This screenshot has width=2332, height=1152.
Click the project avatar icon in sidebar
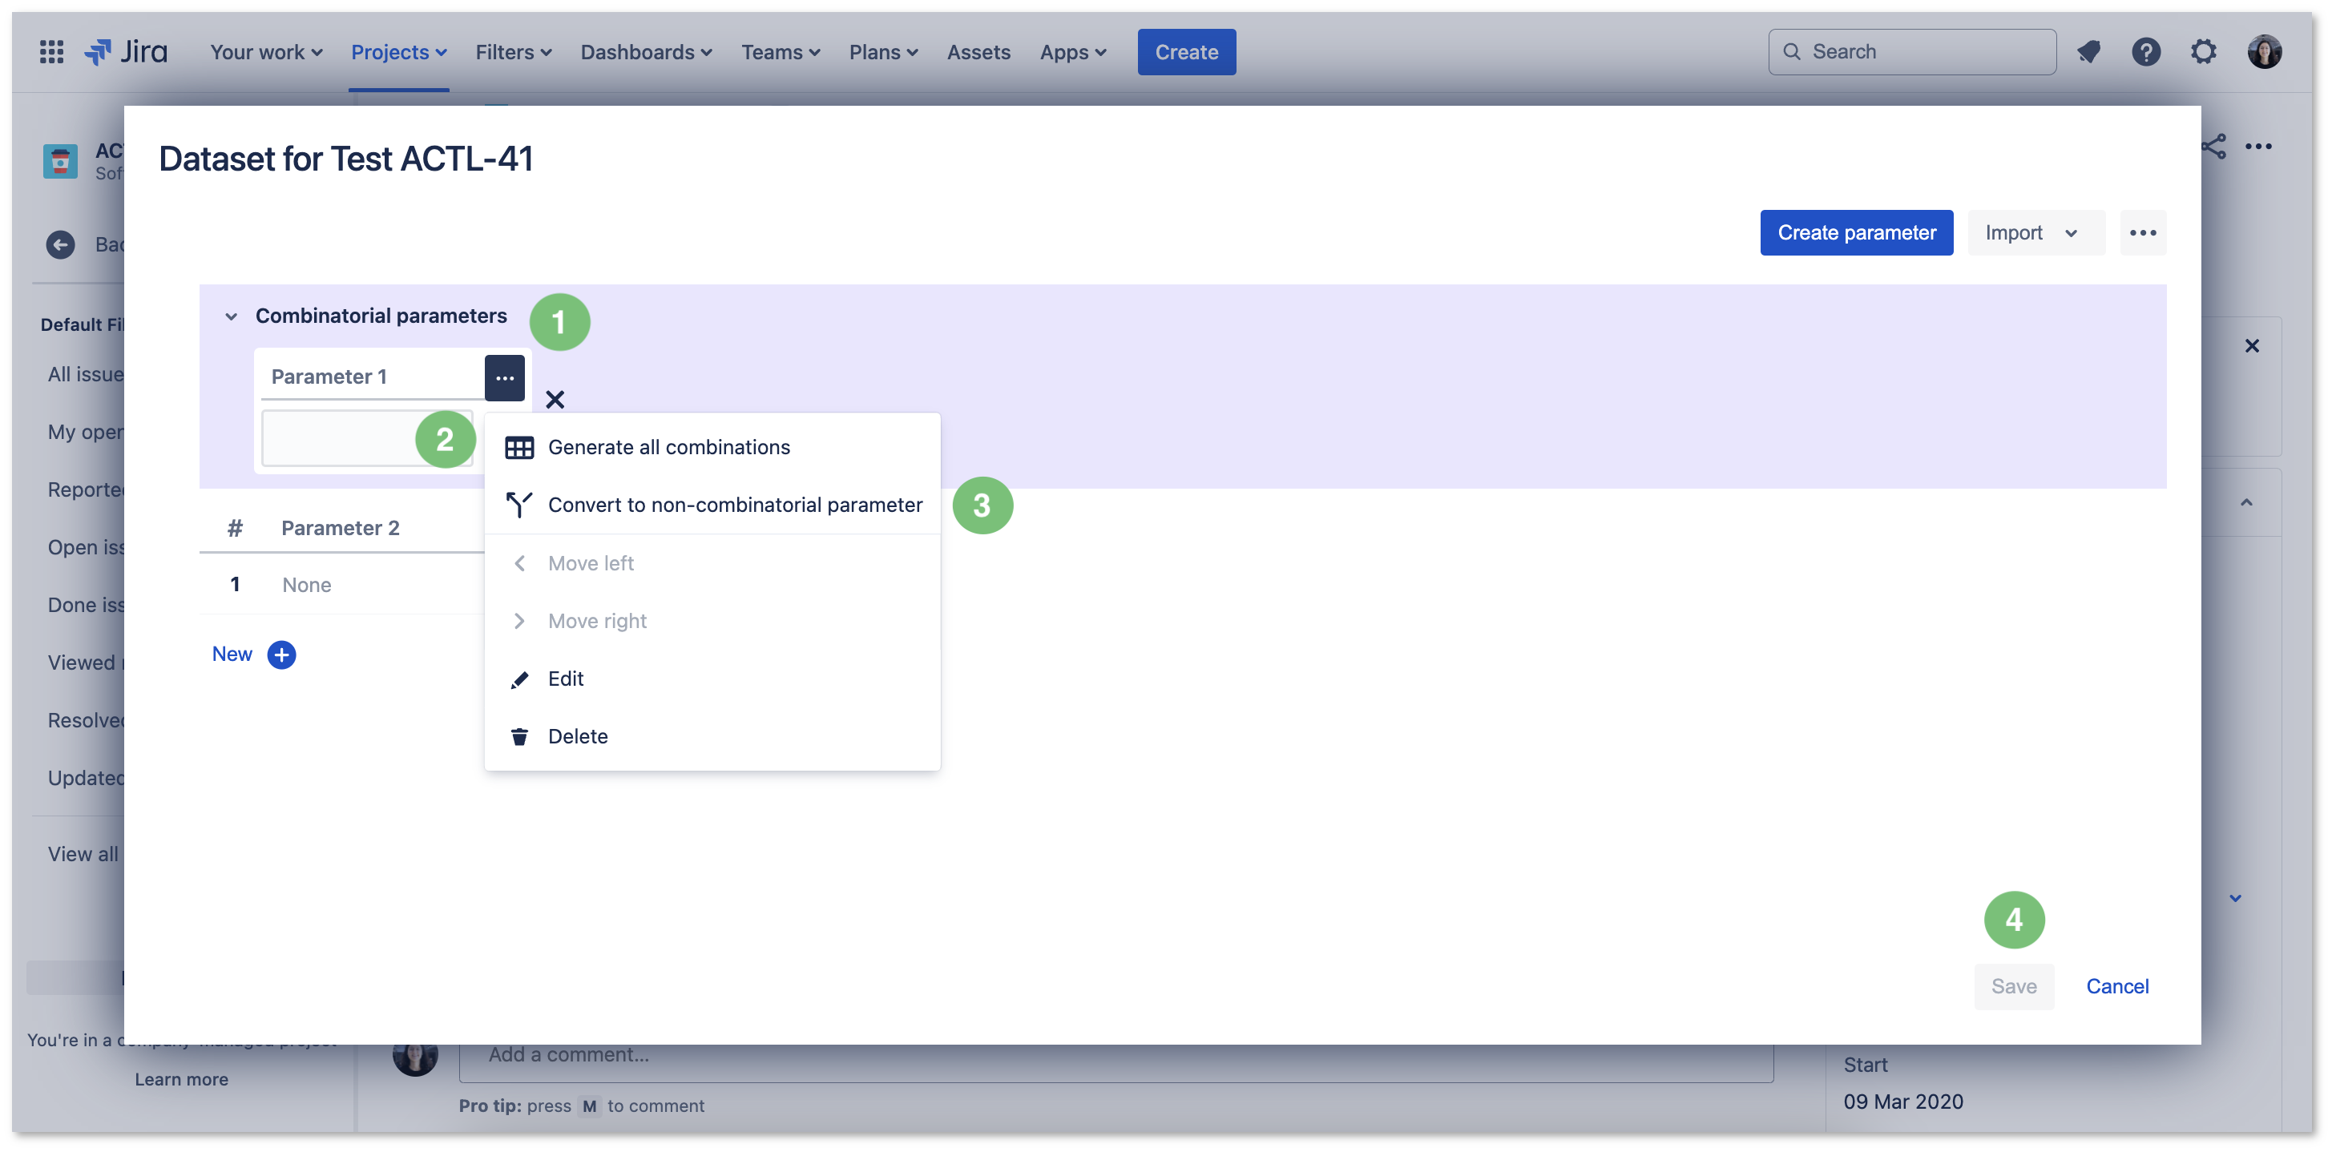click(x=61, y=161)
